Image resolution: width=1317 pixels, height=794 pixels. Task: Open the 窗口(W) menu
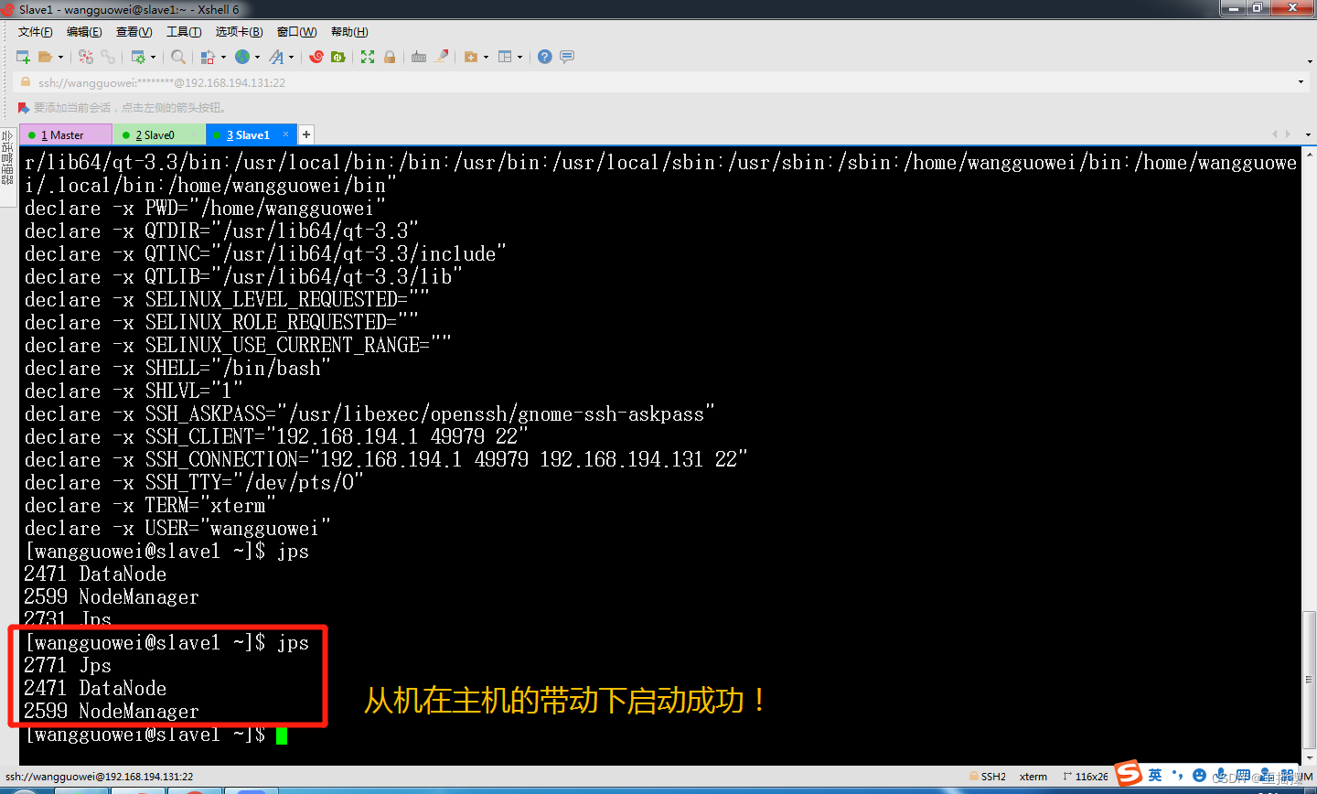coord(296,32)
